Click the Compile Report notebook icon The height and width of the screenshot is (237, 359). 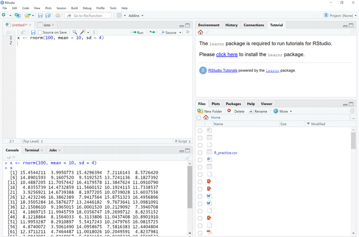96,32
